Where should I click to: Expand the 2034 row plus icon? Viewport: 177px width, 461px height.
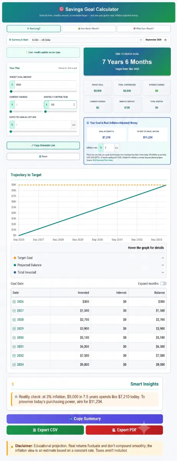pyautogui.click(x=14, y=364)
